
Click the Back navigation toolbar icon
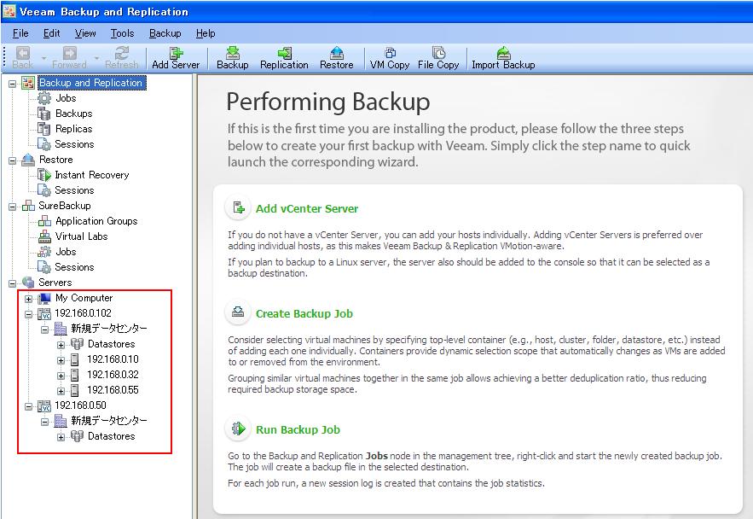[x=23, y=52]
